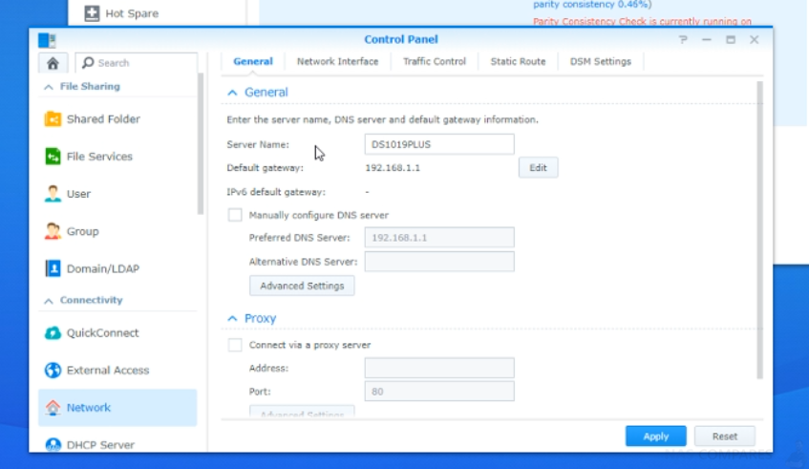
Task: Open the Control Panel home icon
Action: [x=53, y=63]
